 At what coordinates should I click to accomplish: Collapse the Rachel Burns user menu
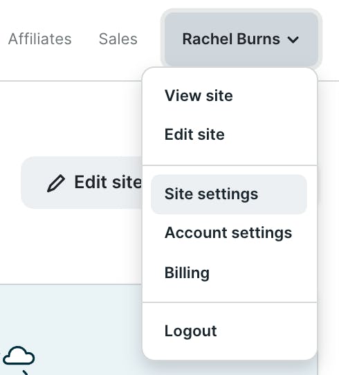[x=241, y=39]
